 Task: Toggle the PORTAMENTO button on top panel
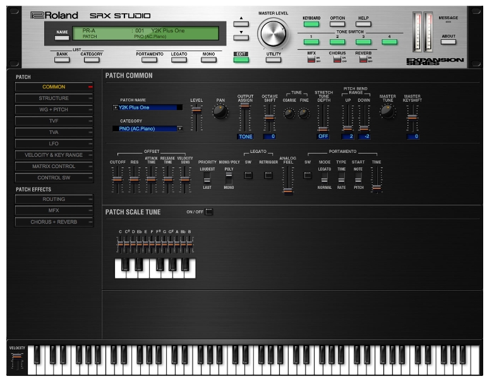150,59
